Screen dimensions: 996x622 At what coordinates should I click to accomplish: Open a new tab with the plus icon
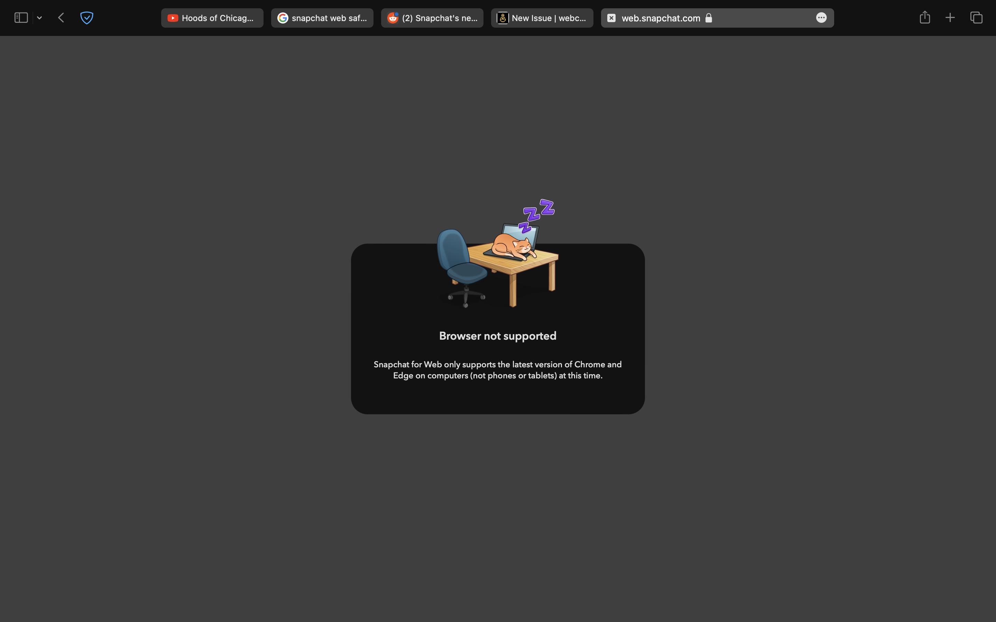(x=950, y=17)
